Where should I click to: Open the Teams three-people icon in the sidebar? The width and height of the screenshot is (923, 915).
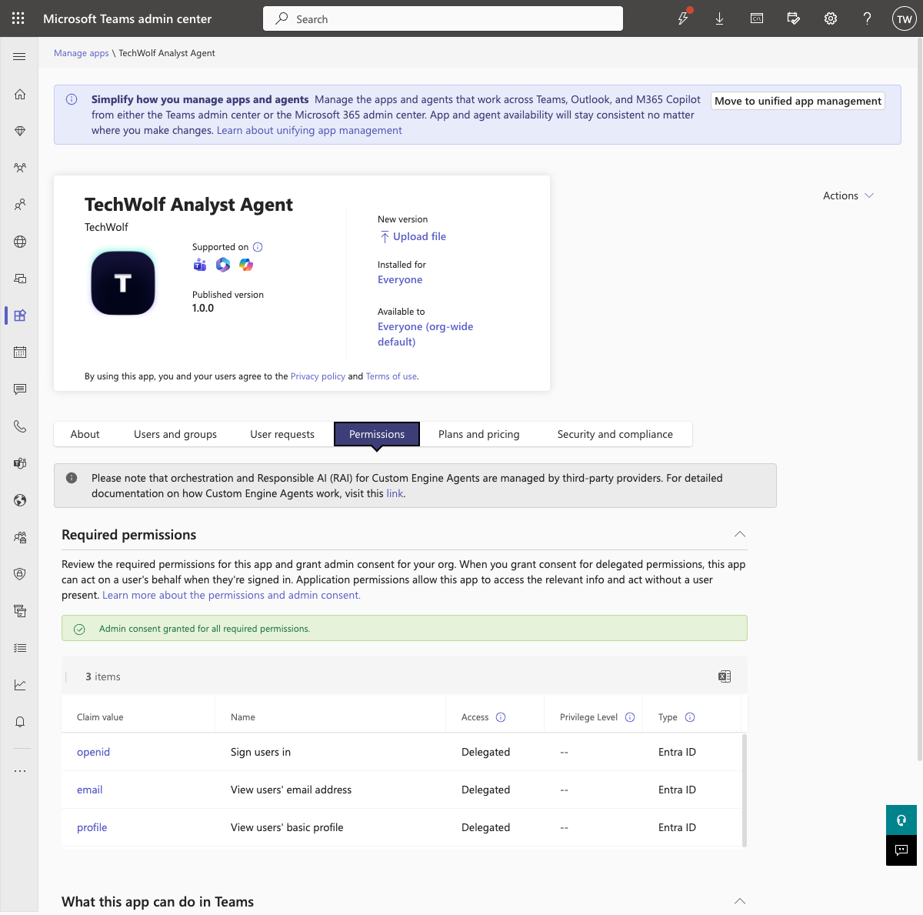click(x=20, y=168)
